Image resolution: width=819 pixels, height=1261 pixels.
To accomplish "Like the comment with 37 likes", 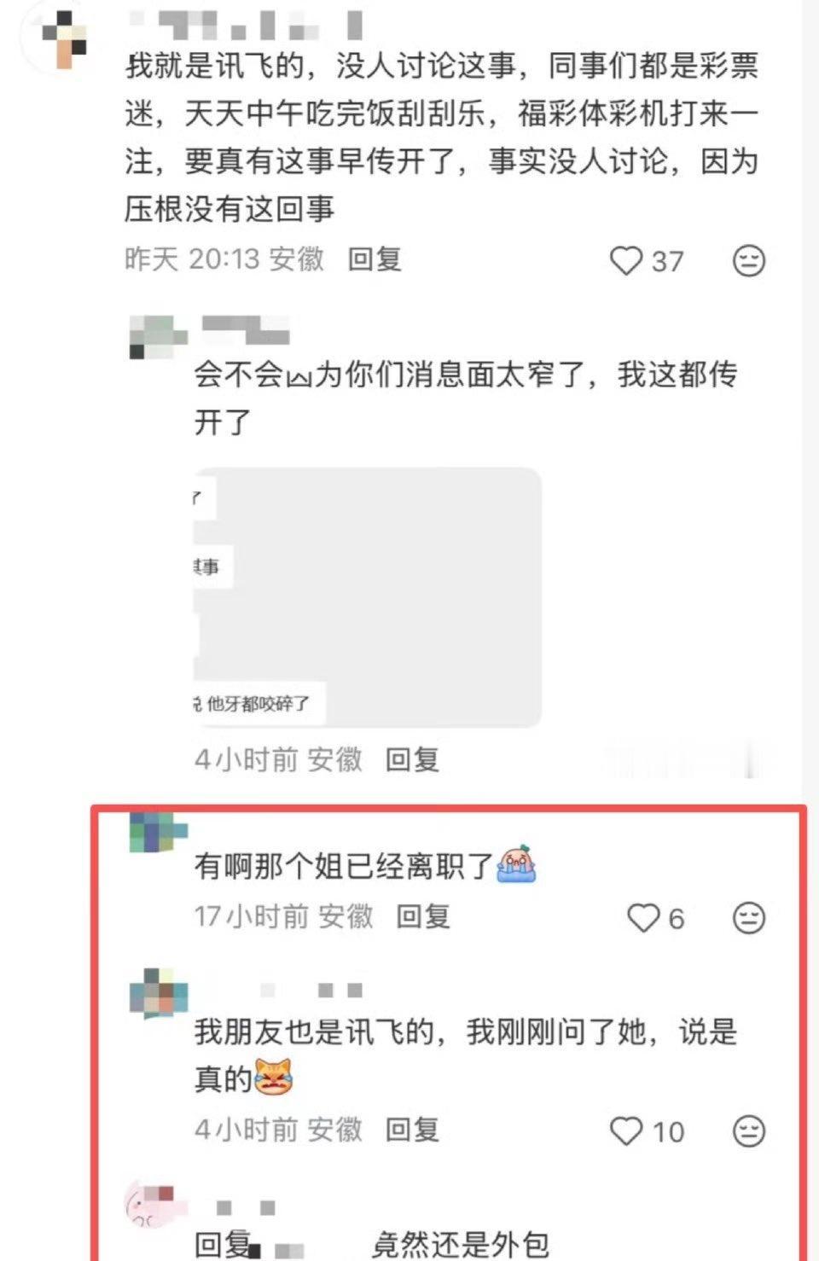I will [x=625, y=260].
